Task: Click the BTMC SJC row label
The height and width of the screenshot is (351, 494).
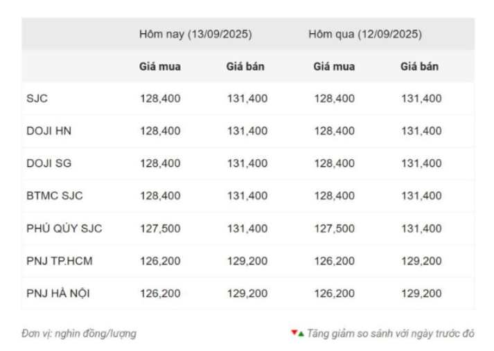Action: point(55,196)
